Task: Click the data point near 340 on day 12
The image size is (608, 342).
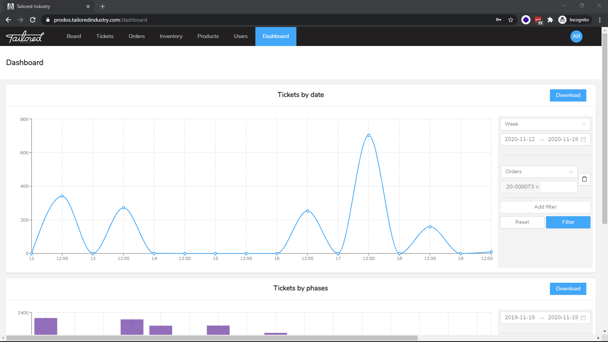Action: point(62,196)
